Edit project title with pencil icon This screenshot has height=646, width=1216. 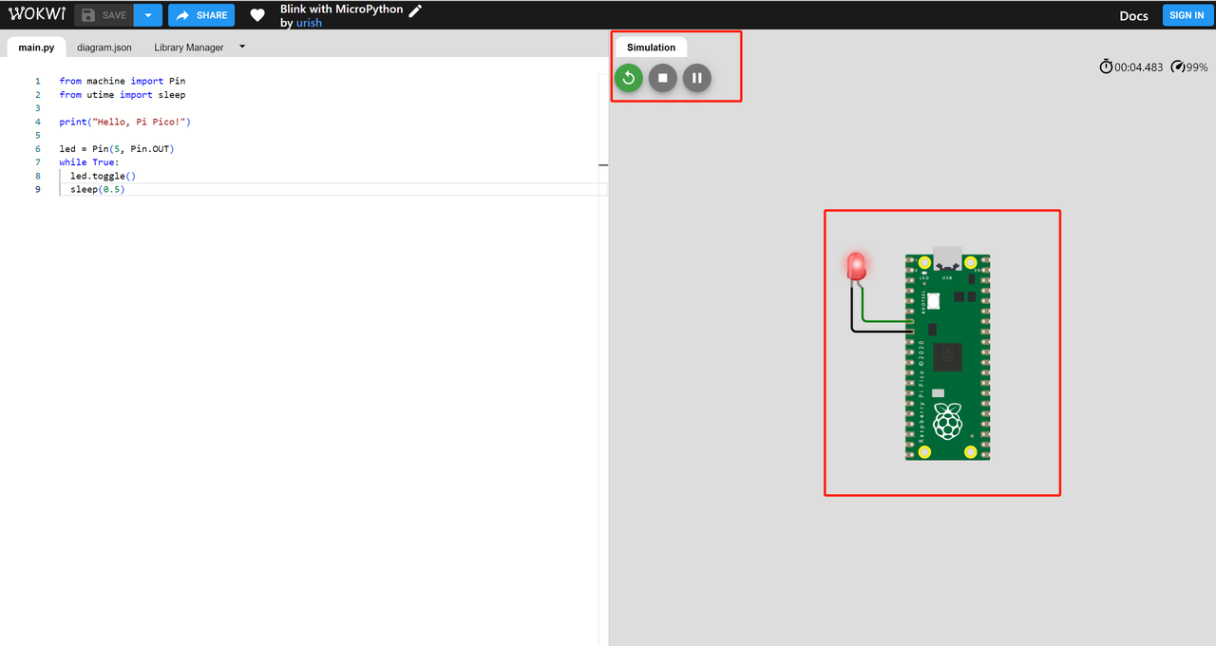[x=415, y=9]
